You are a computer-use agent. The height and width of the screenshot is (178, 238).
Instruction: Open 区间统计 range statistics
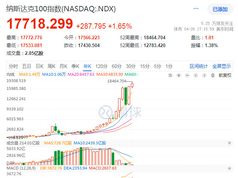click(199, 66)
